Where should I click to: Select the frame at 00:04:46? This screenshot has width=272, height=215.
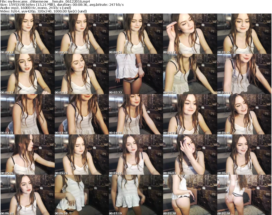pyautogui.click(x=244, y=114)
